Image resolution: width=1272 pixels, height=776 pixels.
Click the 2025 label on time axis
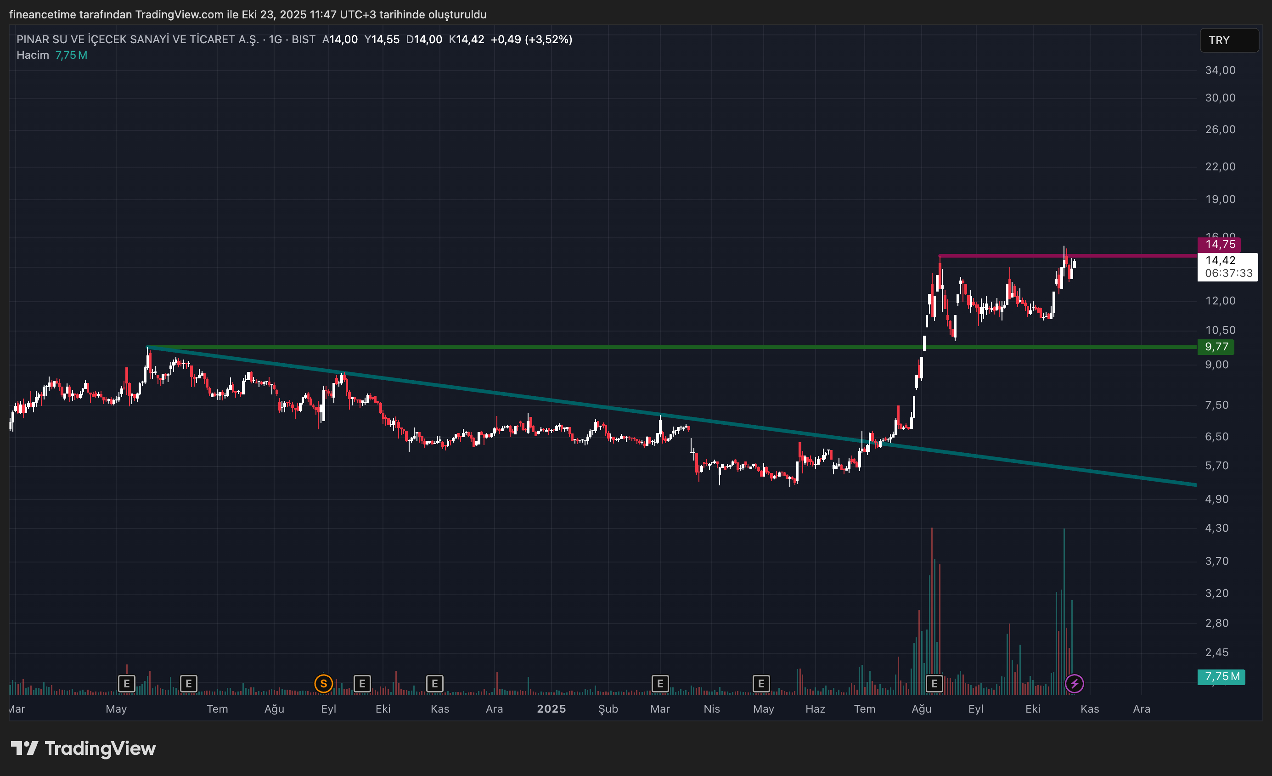click(551, 709)
